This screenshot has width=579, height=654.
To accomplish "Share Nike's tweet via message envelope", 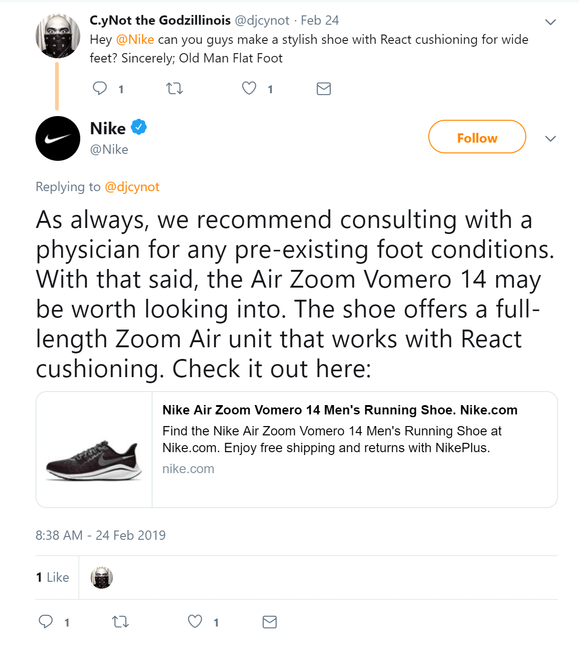I will coord(270,622).
